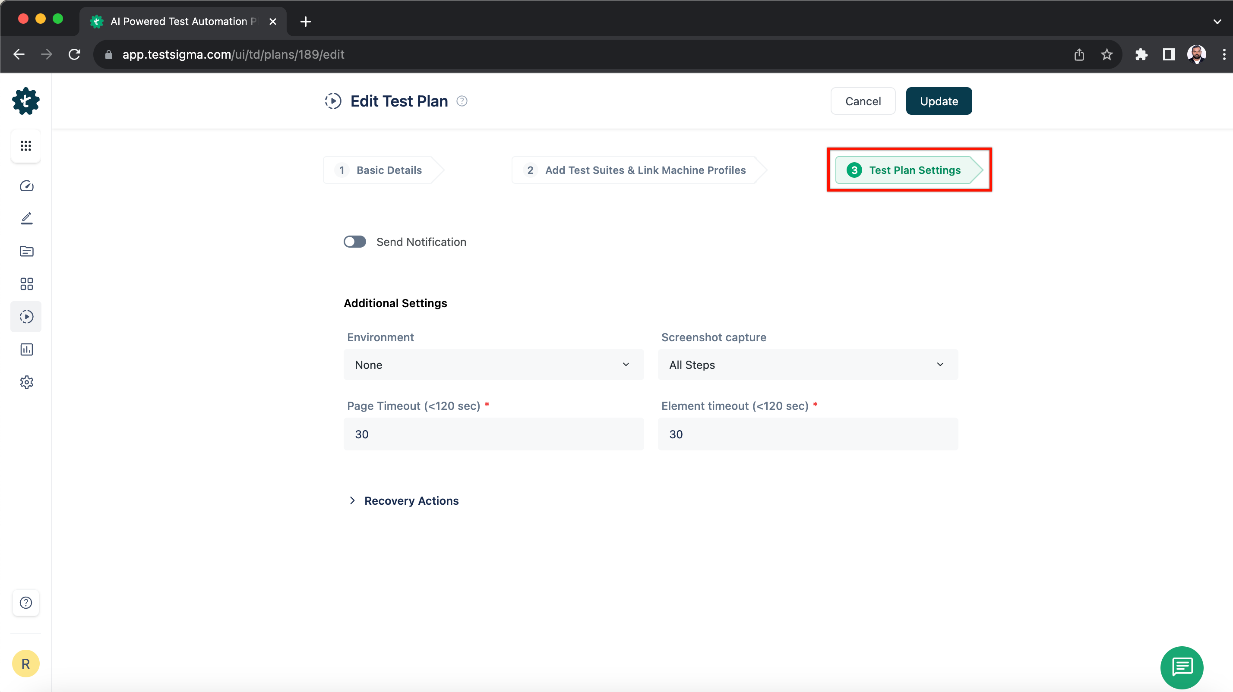Open the apps grid menu icon

26,146
